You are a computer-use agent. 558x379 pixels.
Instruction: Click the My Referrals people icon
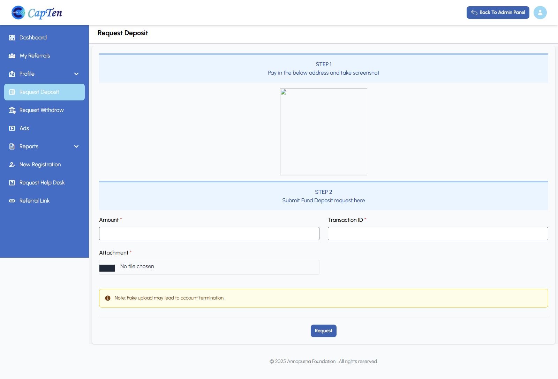point(12,56)
